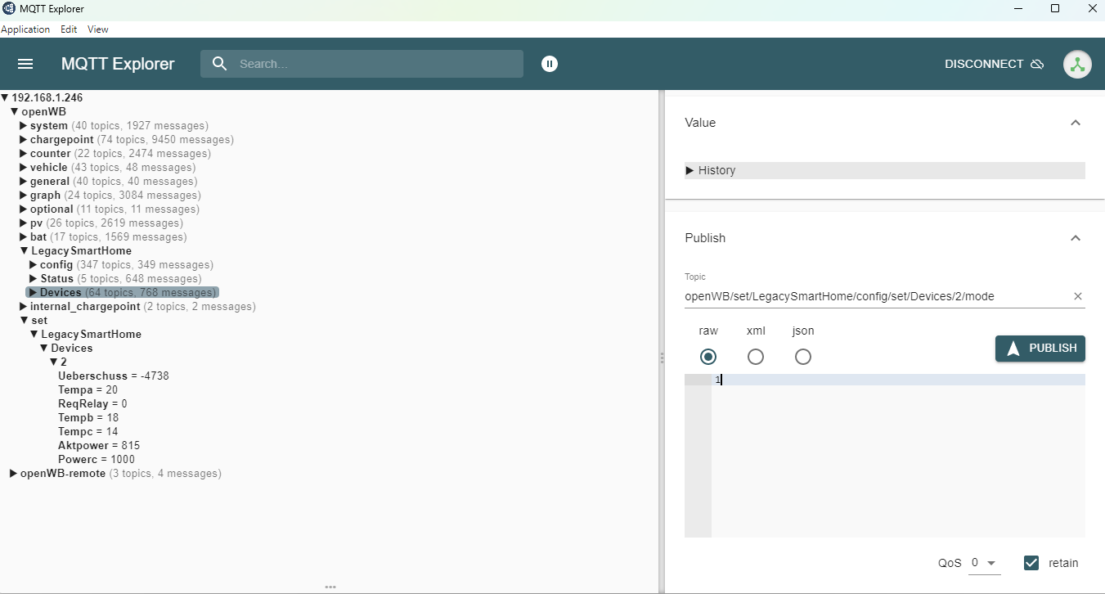Close the MQTT Explorer window
The width and height of the screenshot is (1105, 594).
tap(1092, 9)
